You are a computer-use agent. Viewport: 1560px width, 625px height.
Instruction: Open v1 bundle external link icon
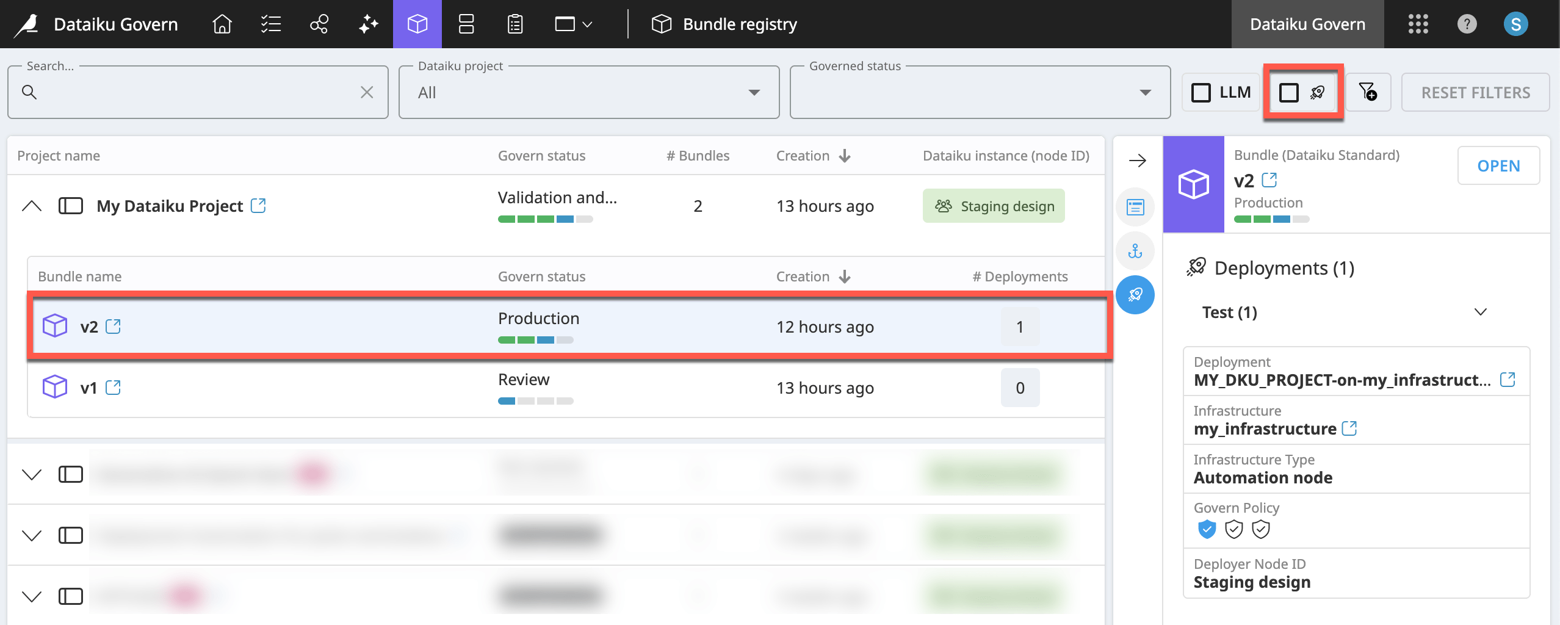pyautogui.click(x=113, y=388)
